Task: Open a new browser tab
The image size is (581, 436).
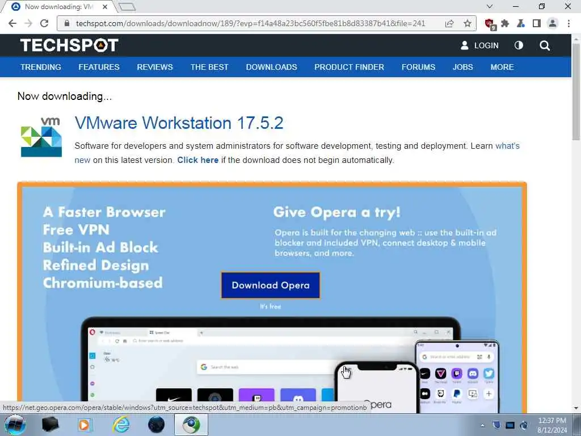Action: (x=128, y=7)
